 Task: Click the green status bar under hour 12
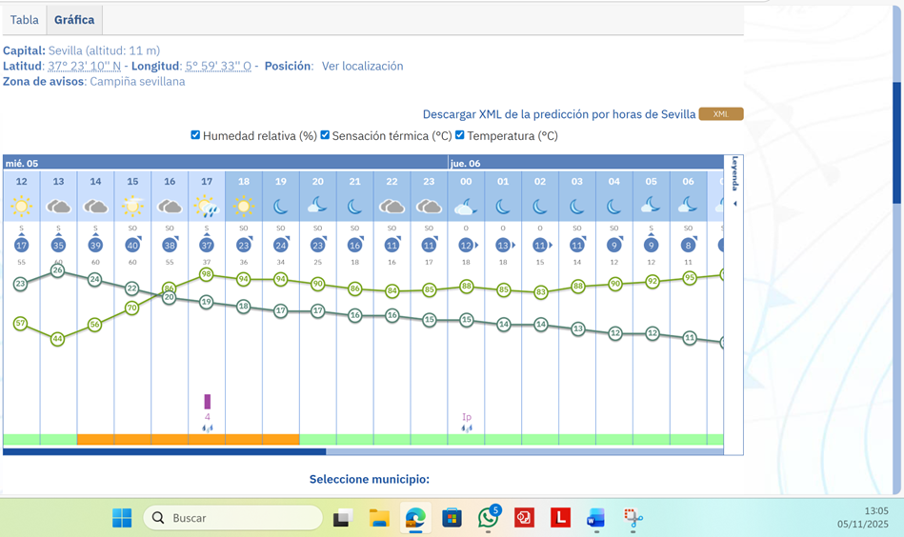pyautogui.click(x=21, y=440)
